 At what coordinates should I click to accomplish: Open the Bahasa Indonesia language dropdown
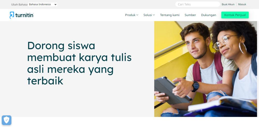coord(43,4)
